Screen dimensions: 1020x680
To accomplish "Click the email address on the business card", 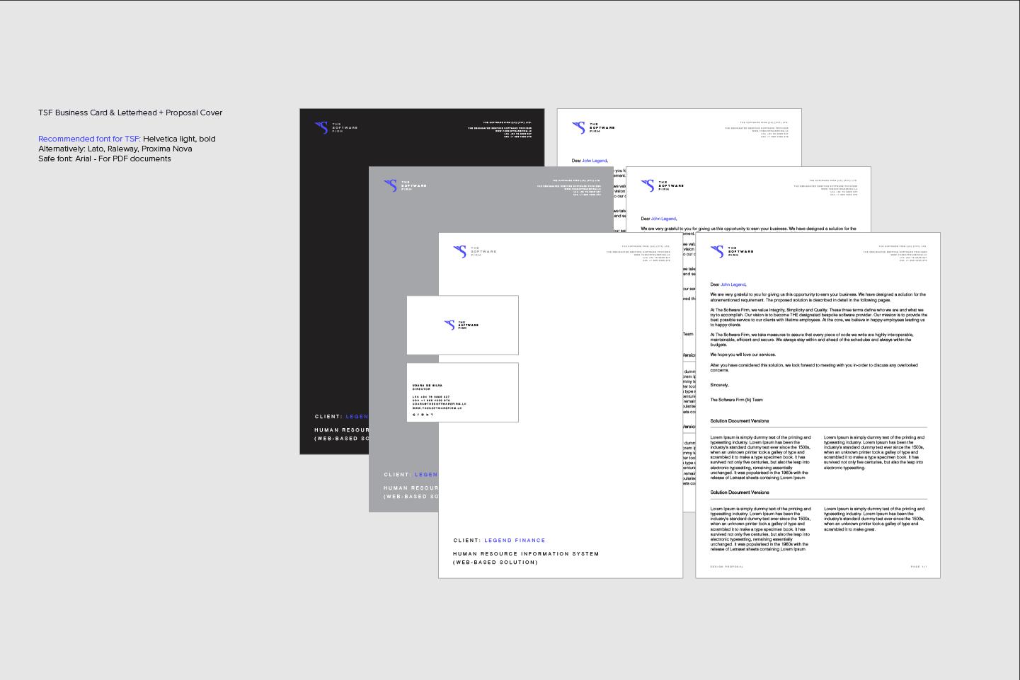I will tap(439, 404).
